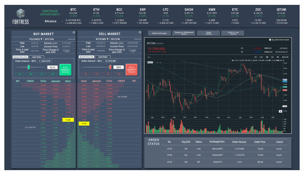The width and height of the screenshot is (304, 175).
Task: Open Profit & Loss History
Action: click(233, 33)
